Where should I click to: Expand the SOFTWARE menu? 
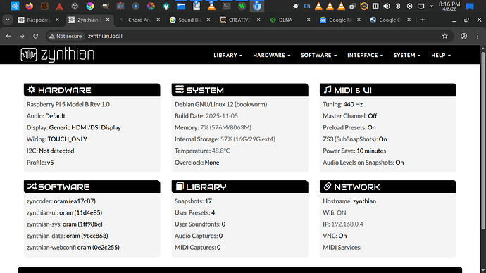318,55
